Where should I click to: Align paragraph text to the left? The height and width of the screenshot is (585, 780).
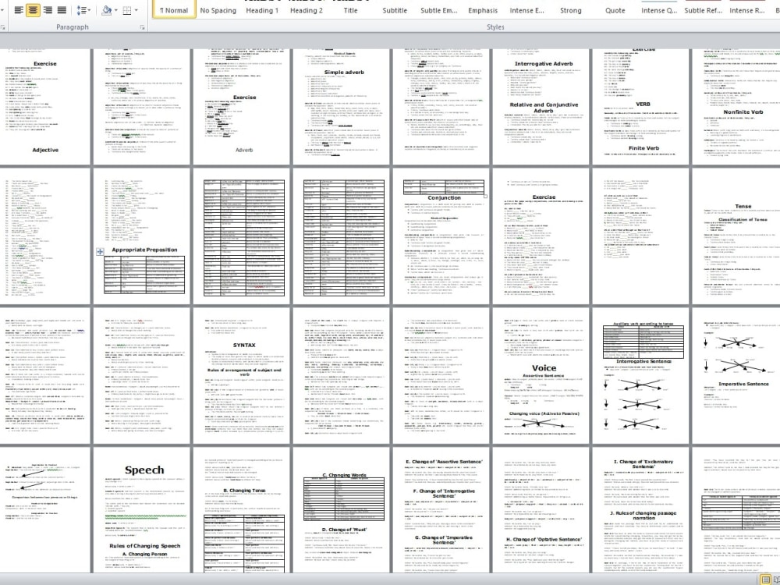19,9
